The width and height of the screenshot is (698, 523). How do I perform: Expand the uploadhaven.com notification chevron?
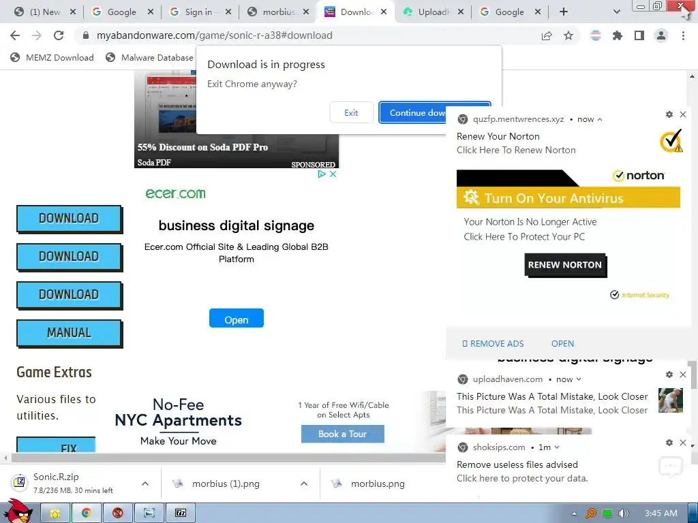click(x=579, y=380)
